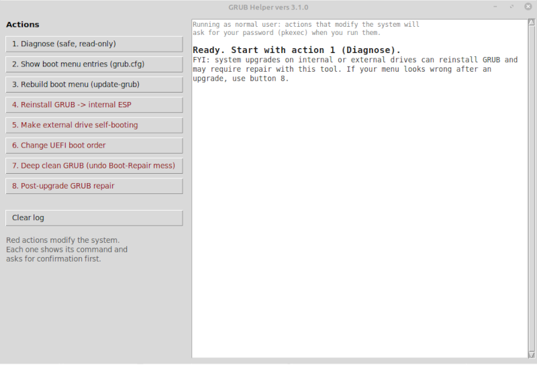The width and height of the screenshot is (537, 365).
Task: Click the 'FYI: system upgrades' log text
Action: (355, 69)
